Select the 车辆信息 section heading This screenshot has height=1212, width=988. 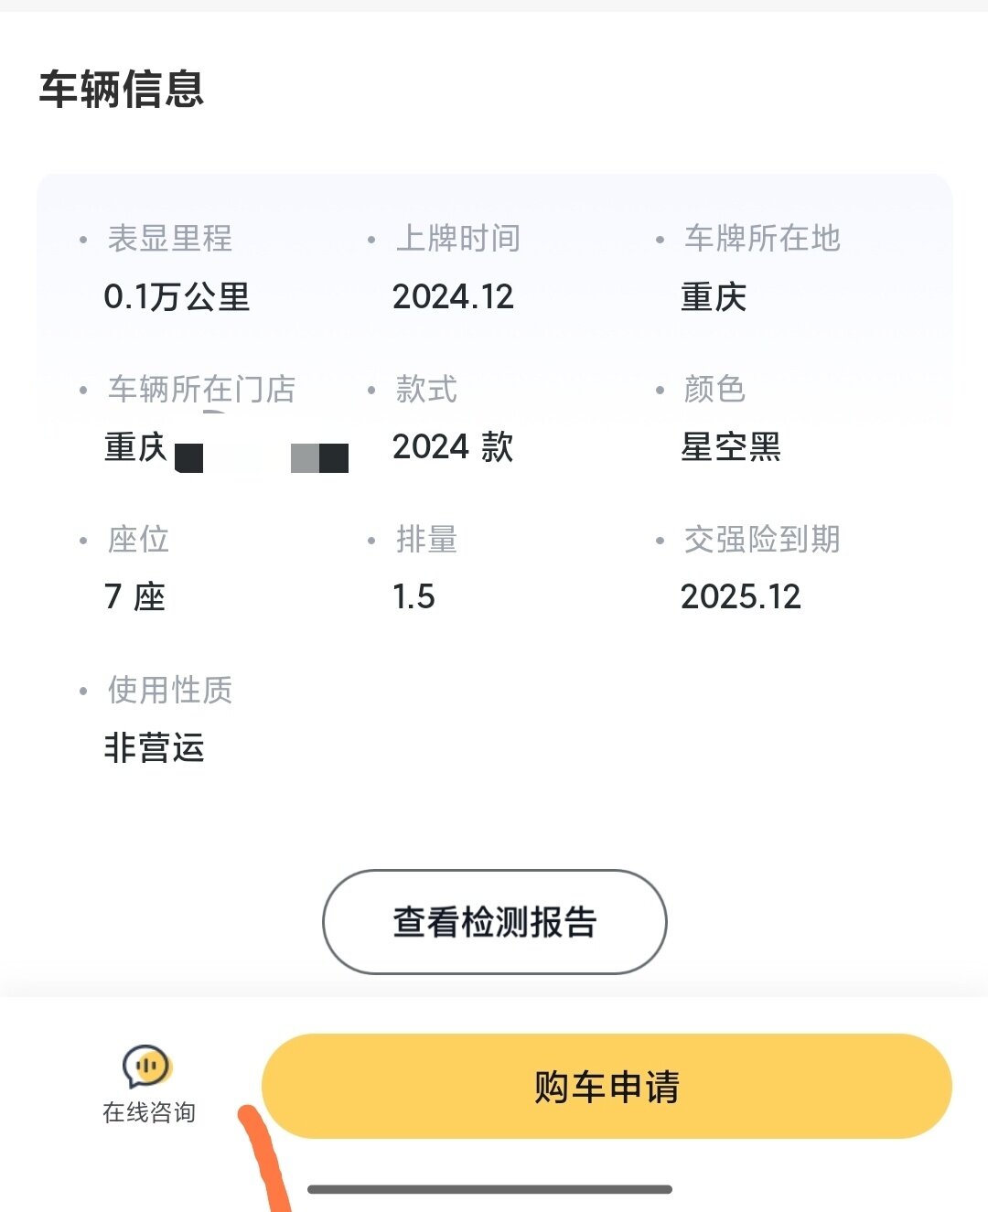click(122, 89)
